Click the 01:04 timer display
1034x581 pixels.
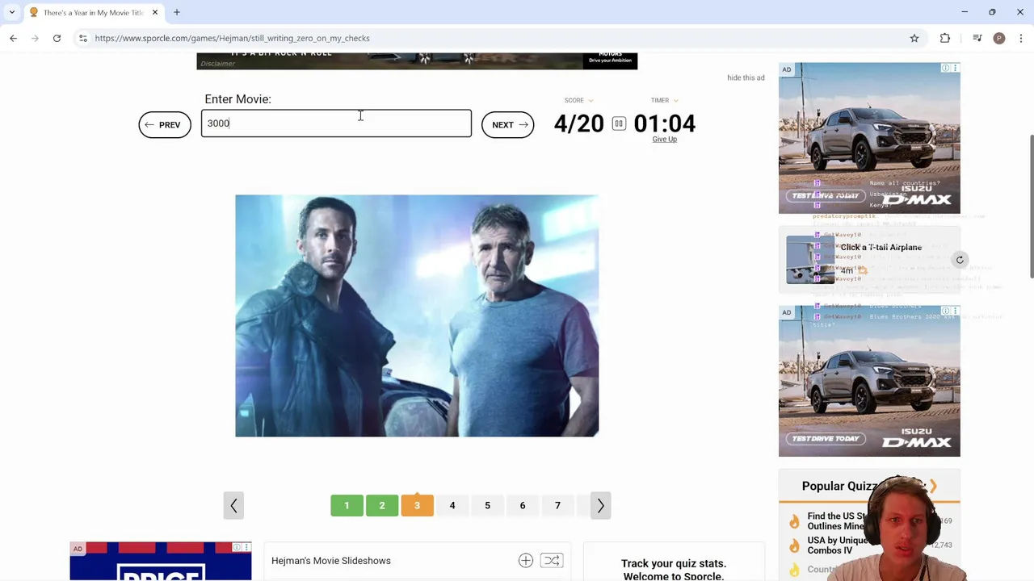[x=664, y=123]
